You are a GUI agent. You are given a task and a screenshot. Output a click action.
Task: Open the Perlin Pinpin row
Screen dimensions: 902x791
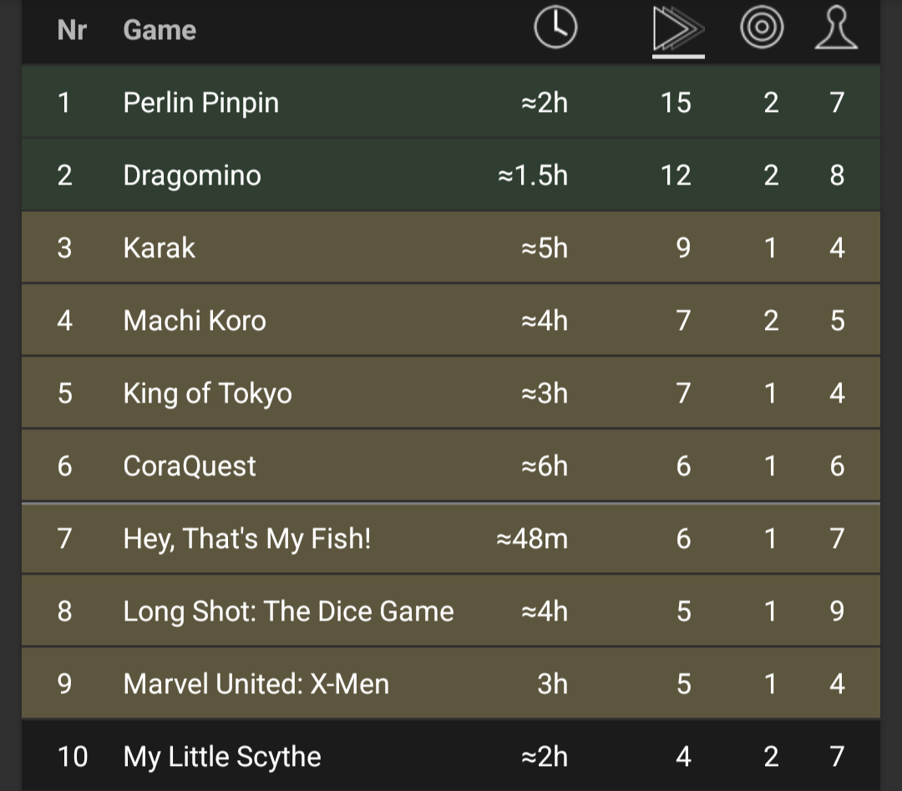pyautogui.click(x=451, y=102)
